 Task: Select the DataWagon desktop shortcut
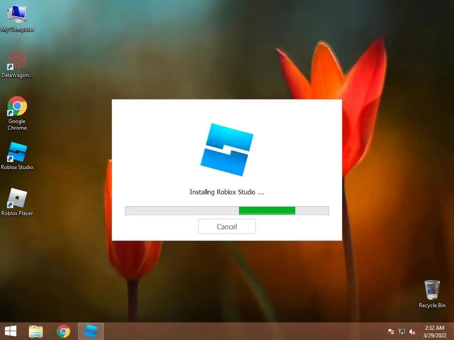17,64
